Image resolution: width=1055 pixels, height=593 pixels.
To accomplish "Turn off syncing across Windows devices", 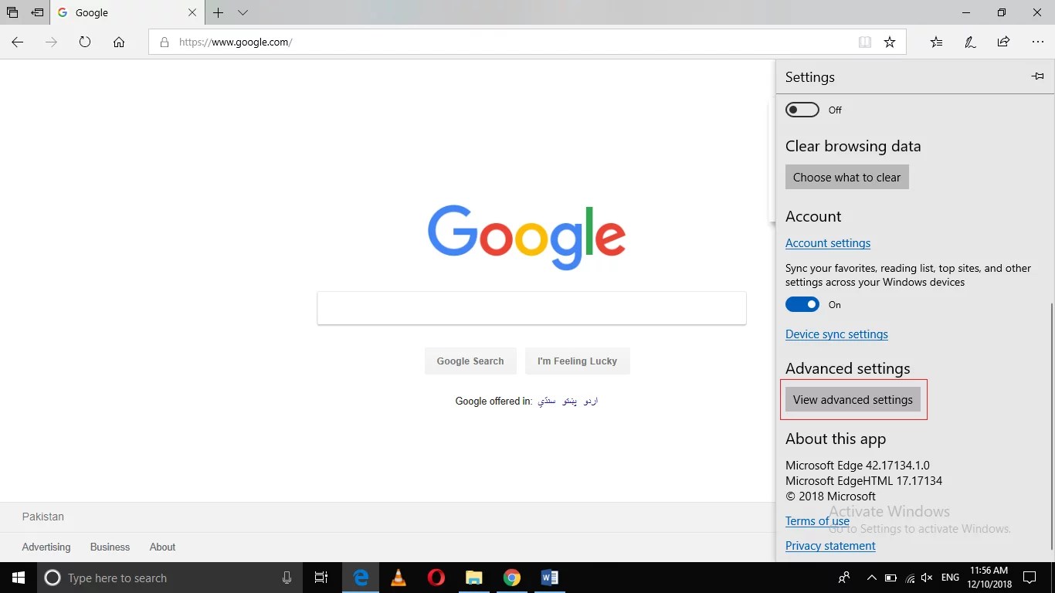I will pyautogui.click(x=802, y=304).
